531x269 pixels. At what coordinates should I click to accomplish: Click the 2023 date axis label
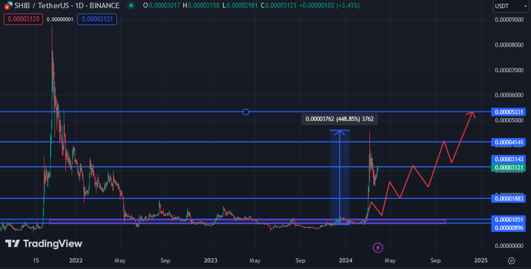pyautogui.click(x=211, y=260)
